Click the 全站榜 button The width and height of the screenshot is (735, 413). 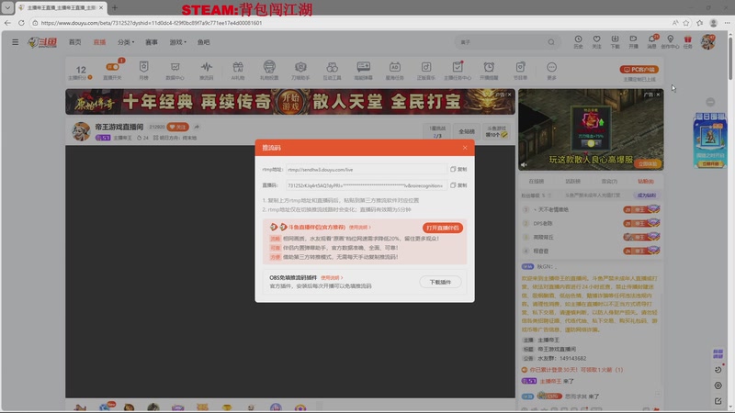pyautogui.click(x=467, y=131)
